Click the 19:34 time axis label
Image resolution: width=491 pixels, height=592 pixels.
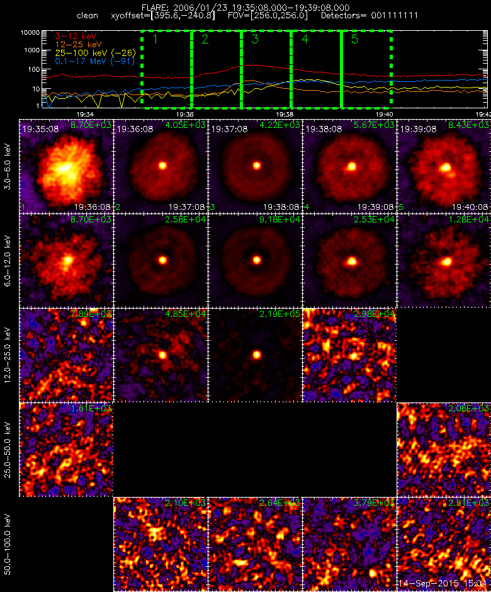(84, 115)
